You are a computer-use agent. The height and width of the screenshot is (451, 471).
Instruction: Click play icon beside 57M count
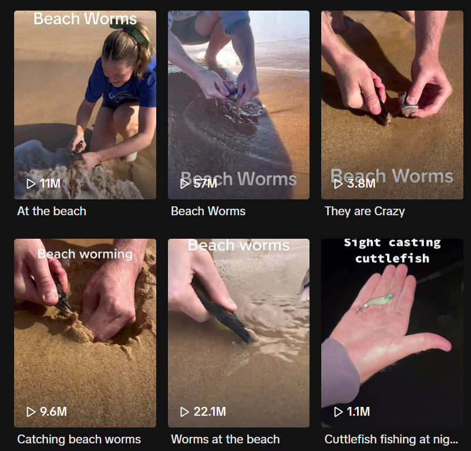coord(184,183)
